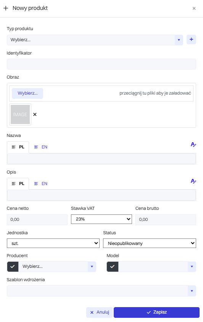The image size is (203, 322).
Task: Click the plus button beside Typ produktu
Action: point(191,39)
